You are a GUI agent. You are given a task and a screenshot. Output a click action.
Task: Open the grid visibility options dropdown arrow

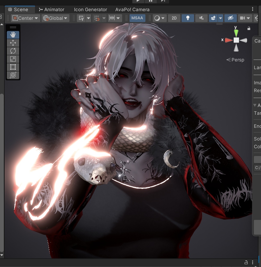click(89, 18)
